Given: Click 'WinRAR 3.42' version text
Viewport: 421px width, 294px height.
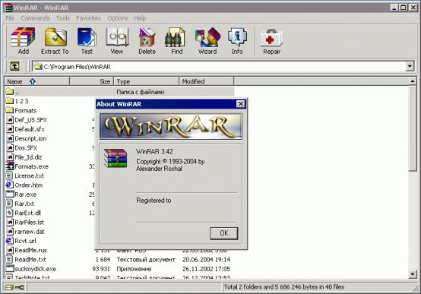Looking at the screenshot, I should tap(154, 151).
